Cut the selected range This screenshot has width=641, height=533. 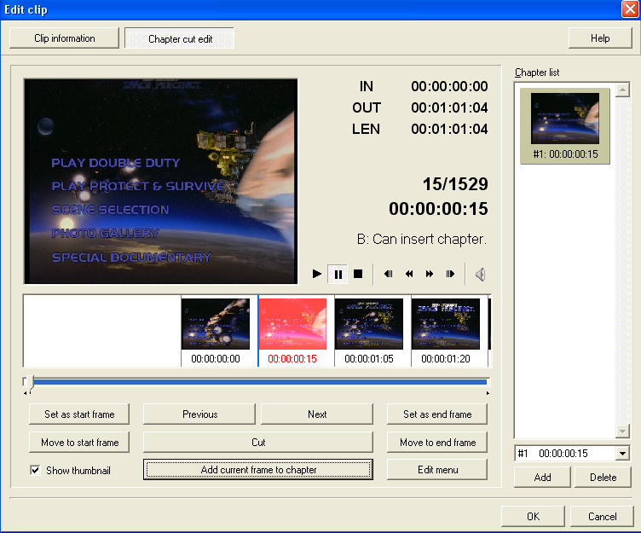click(x=258, y=443)
